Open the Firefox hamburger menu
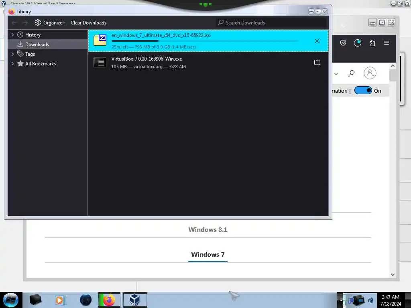The width and height of the screenshot is (411, 308). pyautogui.click(x=387, y=43)
